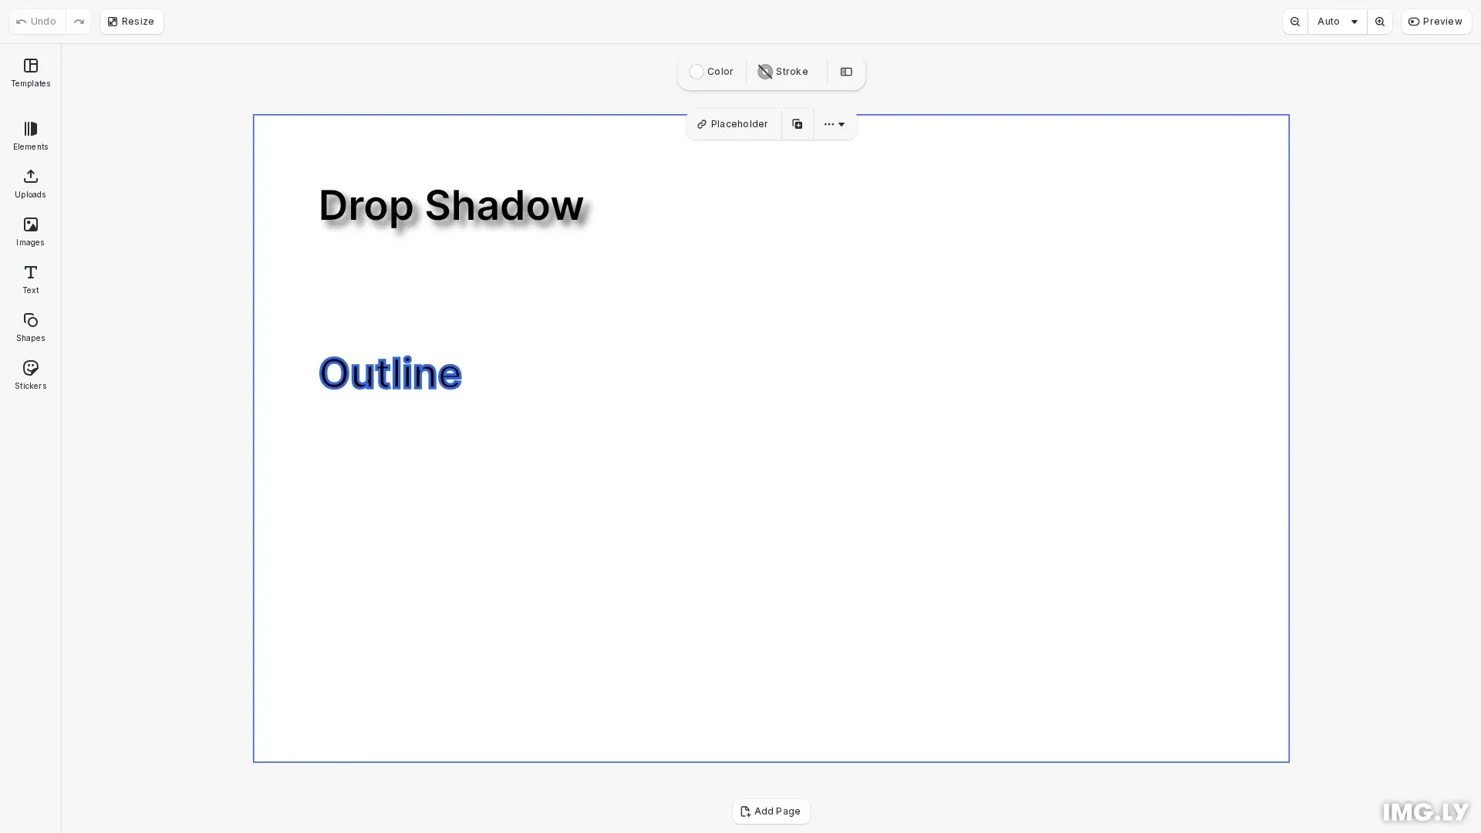Zoom in using the magnifier plus icon
1481x833 pixels.
(1380, 22)
